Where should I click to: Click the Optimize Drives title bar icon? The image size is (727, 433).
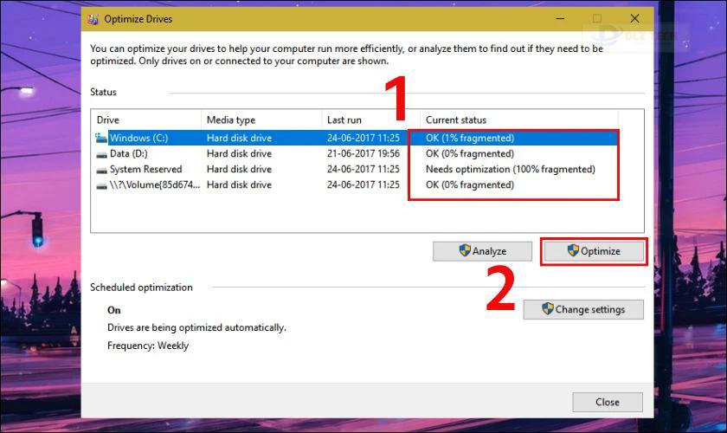(93, 19)
